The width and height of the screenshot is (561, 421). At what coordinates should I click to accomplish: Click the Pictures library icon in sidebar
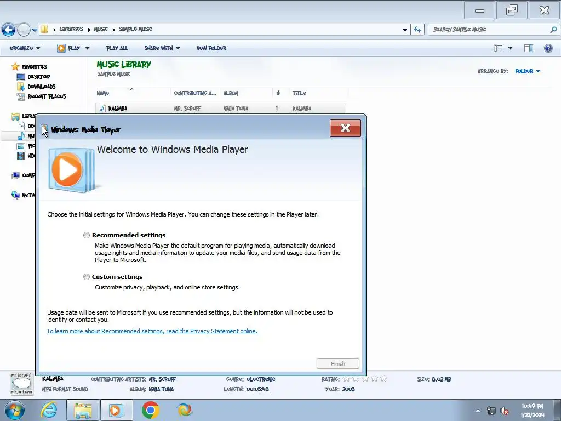coord(21,146)
